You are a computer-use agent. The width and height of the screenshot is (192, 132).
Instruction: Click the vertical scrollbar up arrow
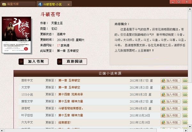click(x=190, y=9)
